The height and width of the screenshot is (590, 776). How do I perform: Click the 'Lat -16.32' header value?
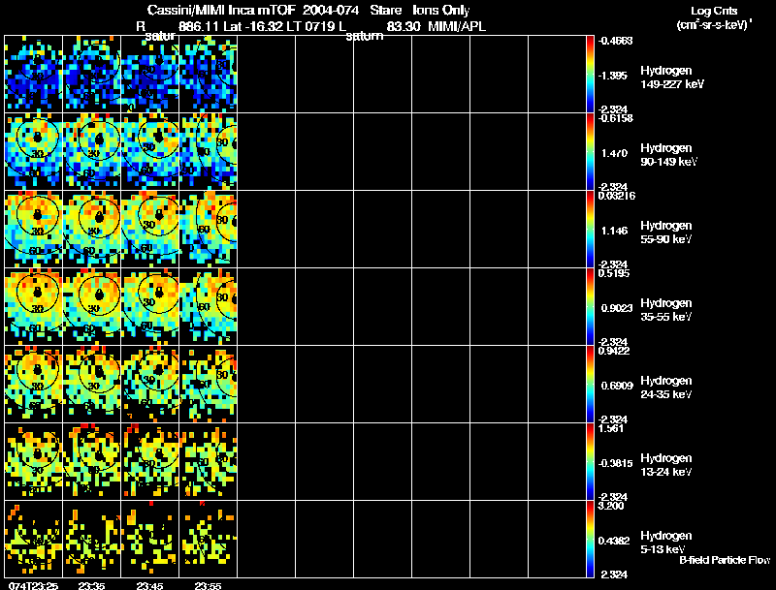(x=253, y=26)
